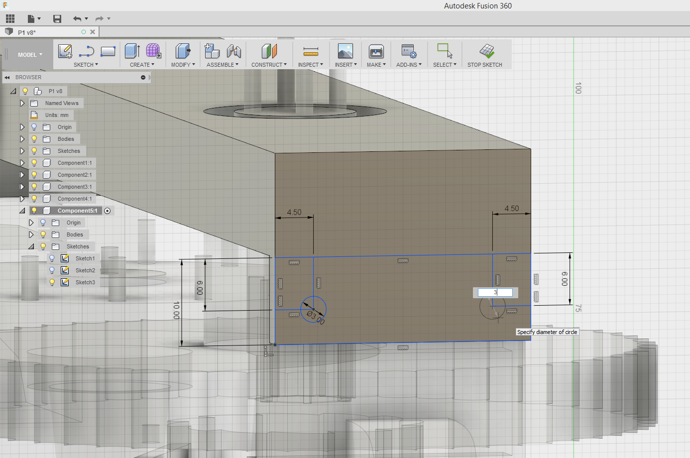Collapse the Browser panel arrows
The image size is (690, 458).
[x=7, y=78]
